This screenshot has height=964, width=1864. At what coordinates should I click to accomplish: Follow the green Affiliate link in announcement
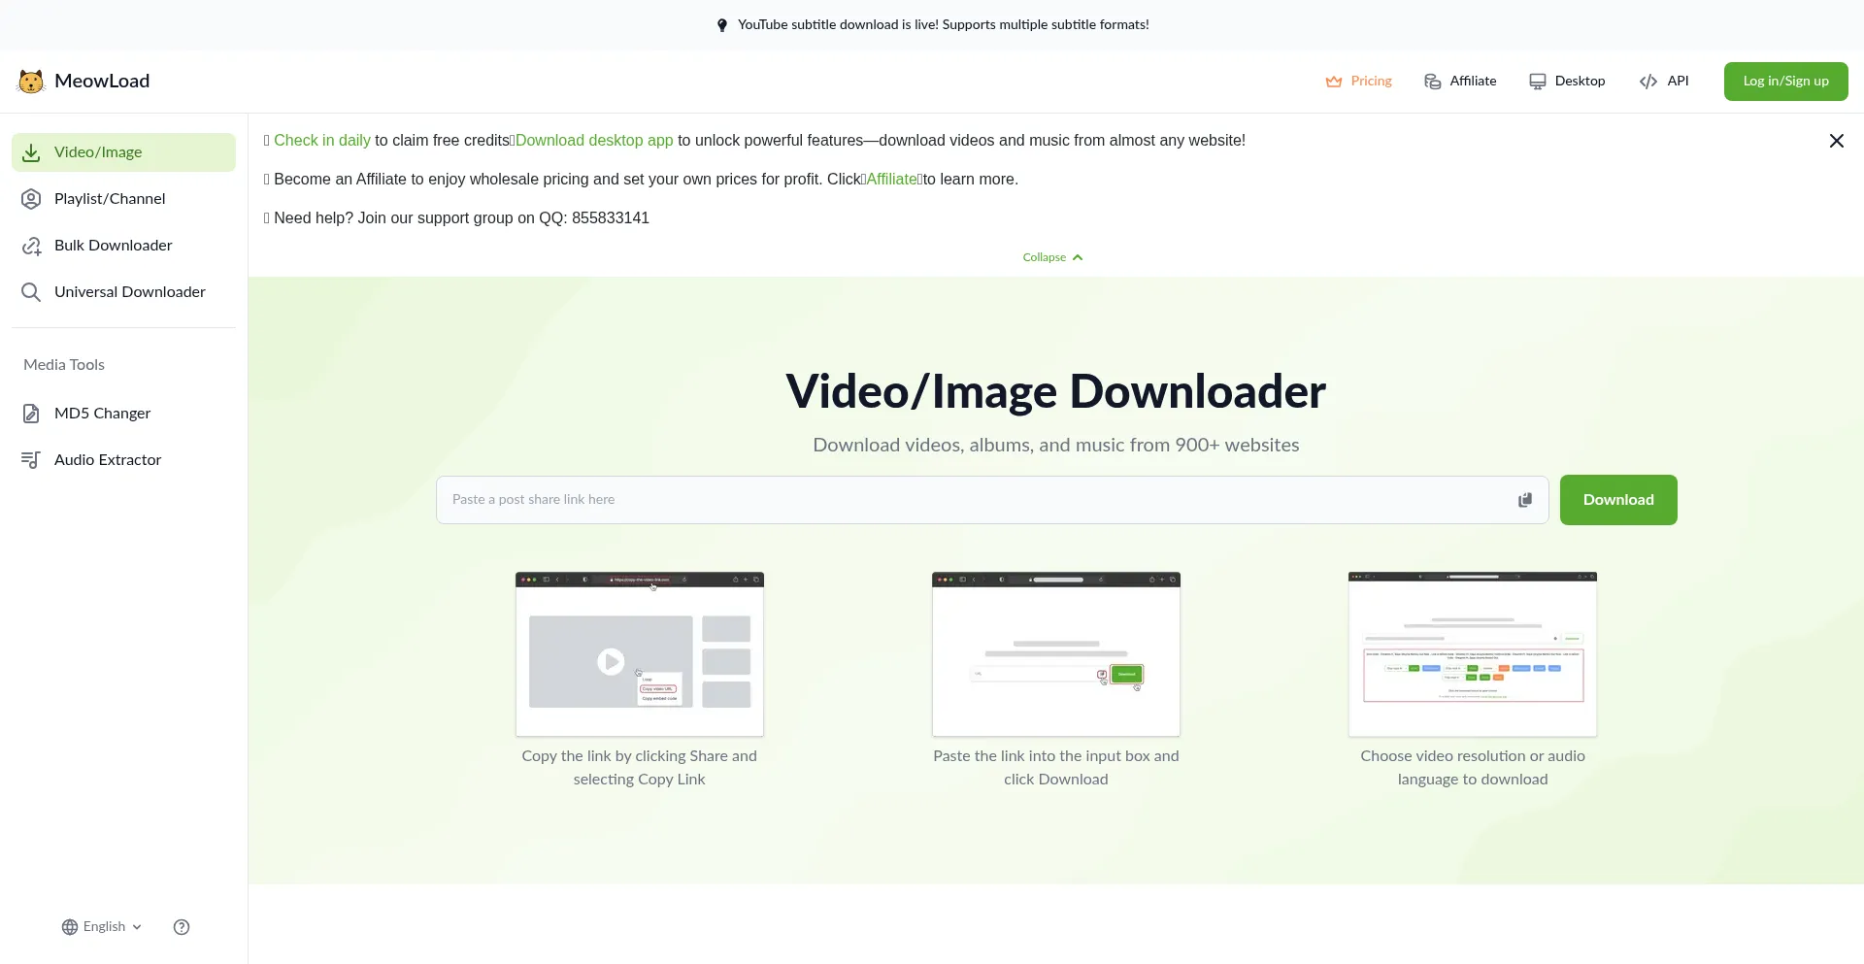click(x=891, y=180)
